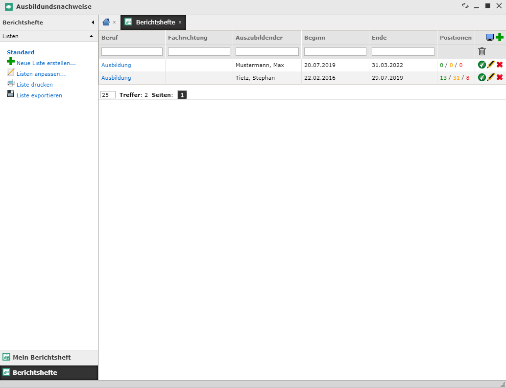Select the Standard list
This screenshot has width=506, height=388.
pos(21,52)
